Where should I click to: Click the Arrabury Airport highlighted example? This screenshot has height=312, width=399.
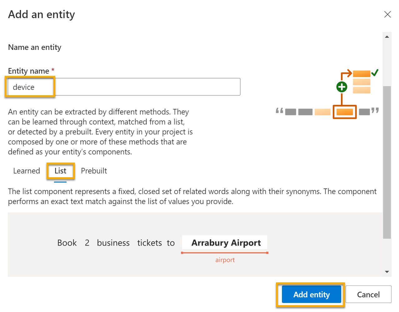226,243
